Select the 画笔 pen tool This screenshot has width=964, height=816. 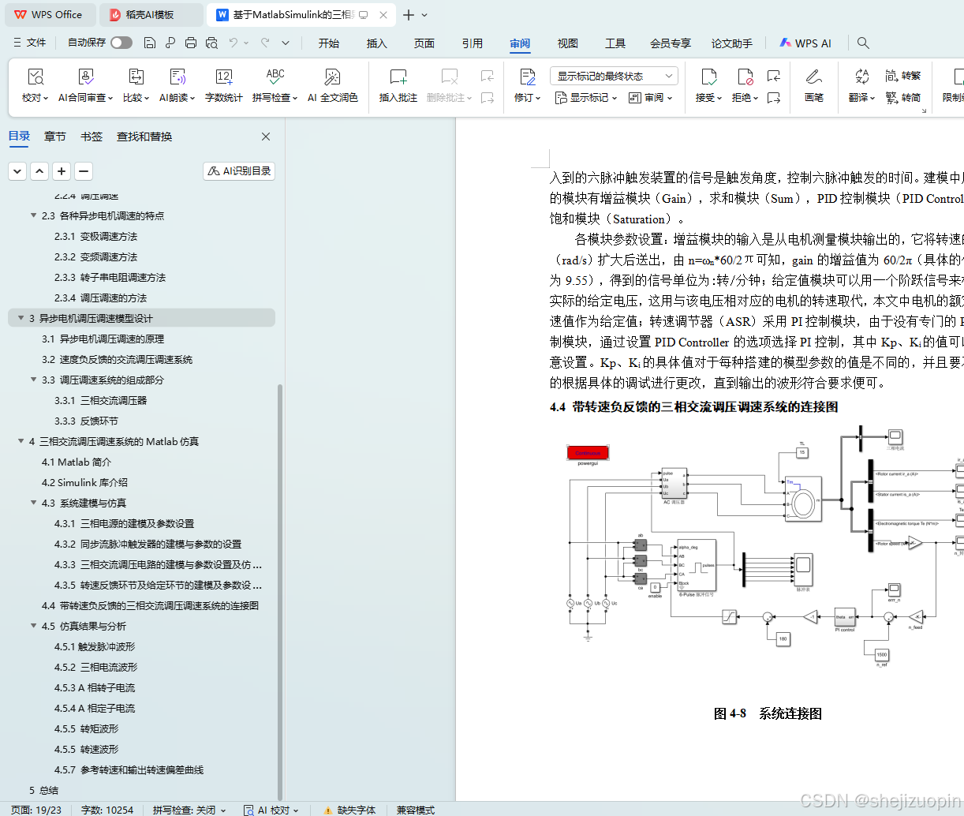pos(813,85)
